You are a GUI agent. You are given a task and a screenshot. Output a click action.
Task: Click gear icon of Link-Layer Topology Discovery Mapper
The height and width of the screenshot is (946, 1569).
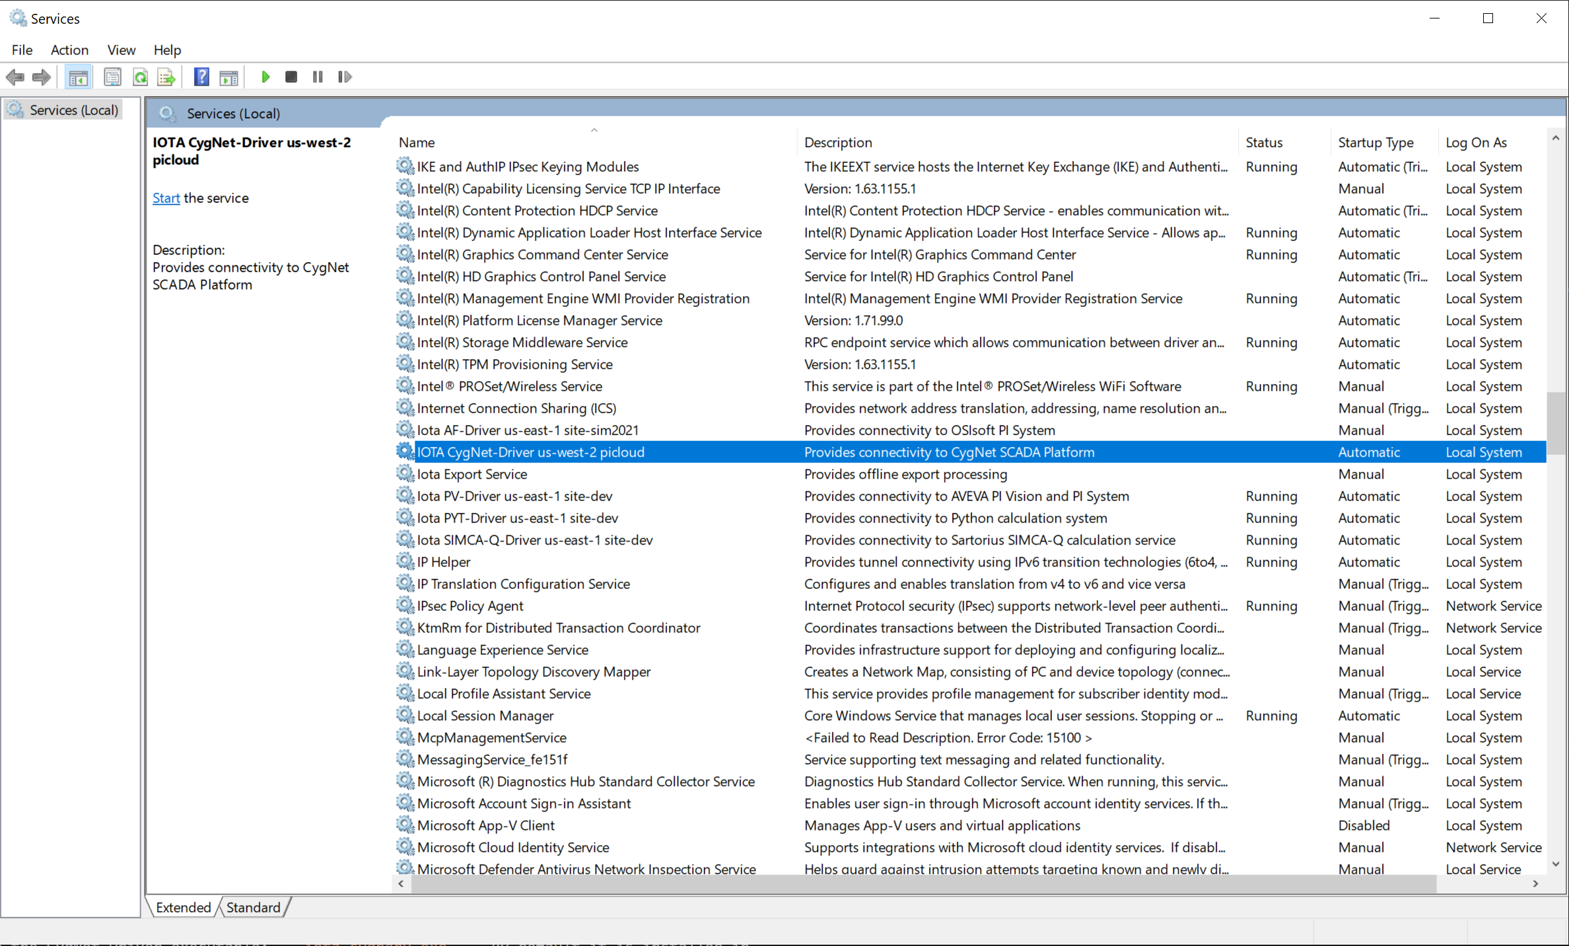pyautogui.click(x=405, y=671)
